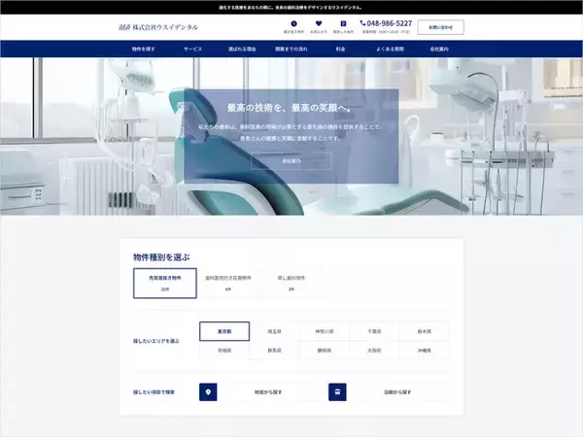
Task: Select 埼玉県 area option
Action: click(274, 331)
